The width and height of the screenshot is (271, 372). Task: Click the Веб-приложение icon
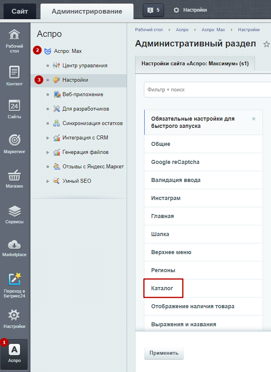click(57, 95)
